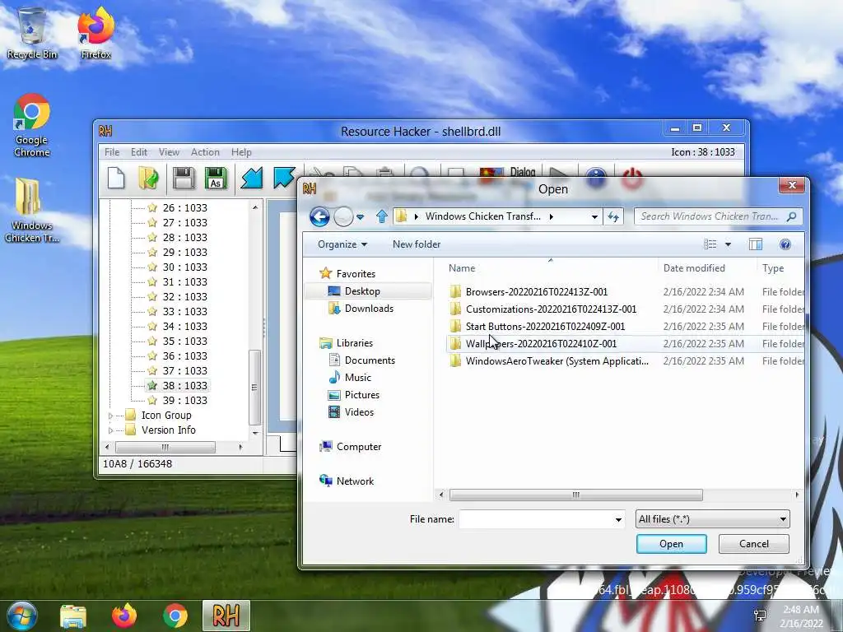Viewport: 843px width, 632px height.
Task: Click the Firefox icon on the taskbar
Action: pyautogui.click(x=124, y=616)
